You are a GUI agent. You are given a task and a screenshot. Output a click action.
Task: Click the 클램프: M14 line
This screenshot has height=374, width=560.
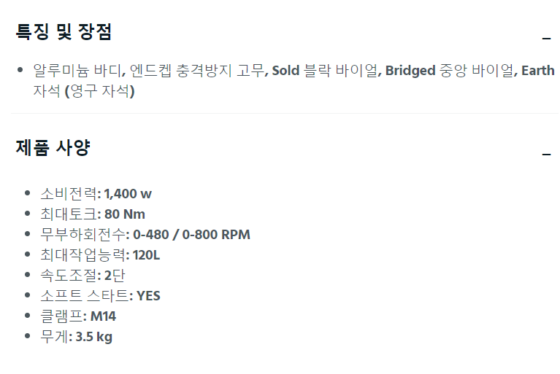point(78,316)
